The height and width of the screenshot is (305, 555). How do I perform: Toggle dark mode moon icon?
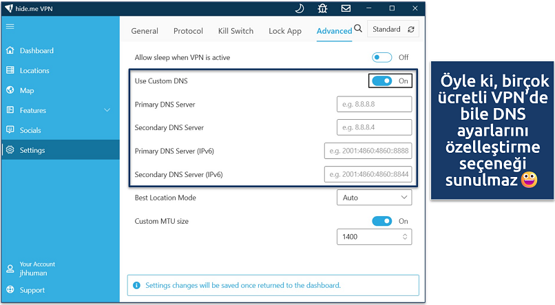[x=300, y=9]
